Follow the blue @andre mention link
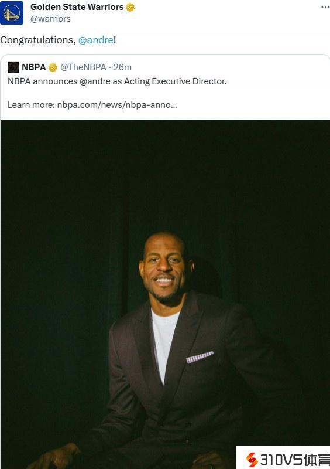 click(96, 40)
